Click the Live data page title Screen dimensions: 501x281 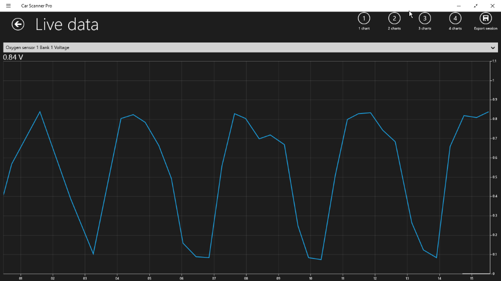pos(67,24)
